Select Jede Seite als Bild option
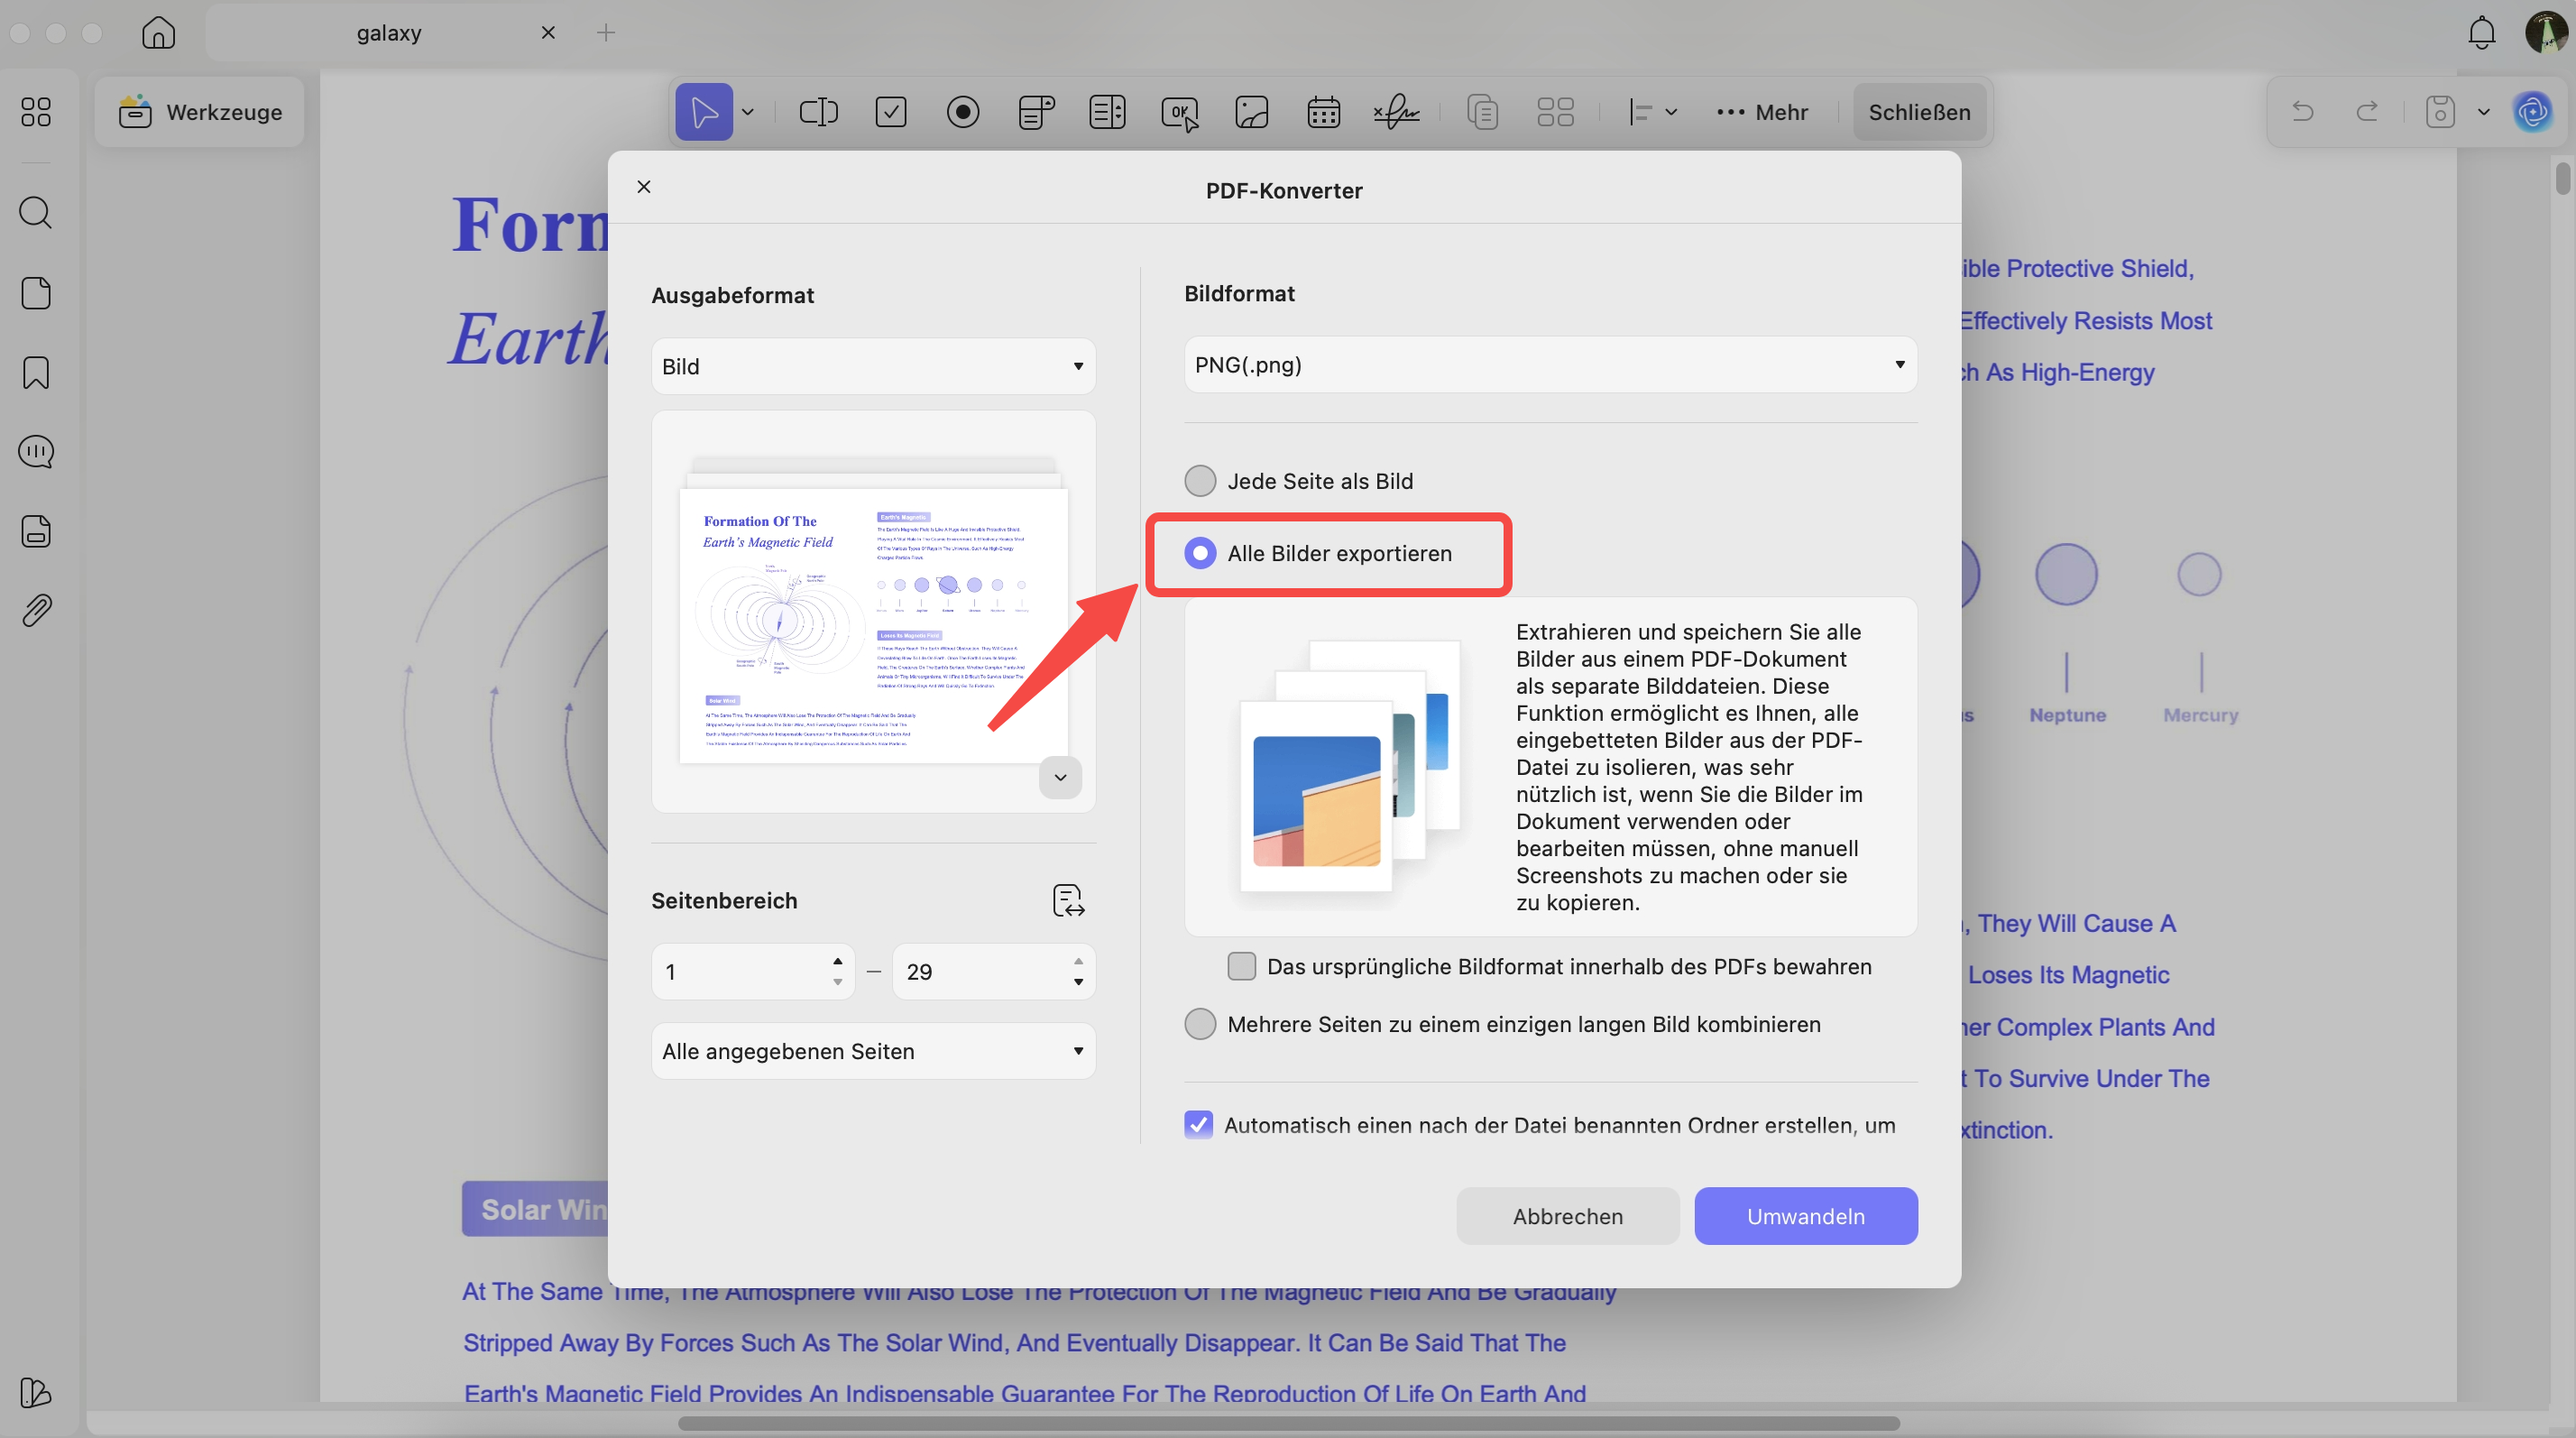 (1200, 480)
